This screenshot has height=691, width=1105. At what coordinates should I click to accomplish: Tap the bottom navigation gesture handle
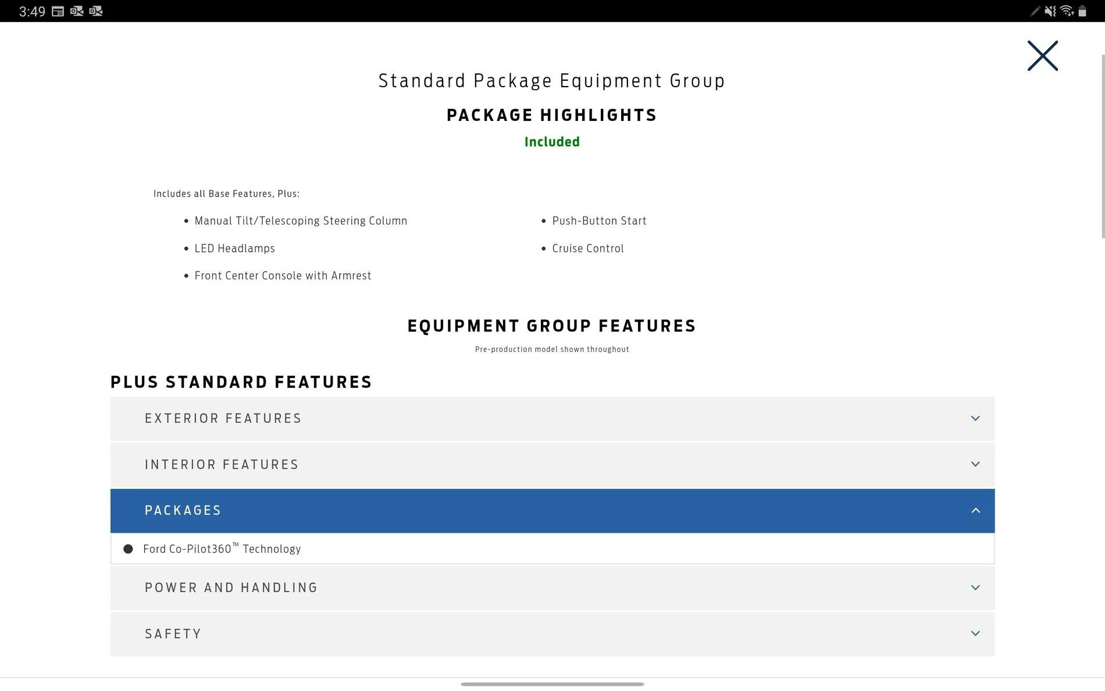click(552, 684)
